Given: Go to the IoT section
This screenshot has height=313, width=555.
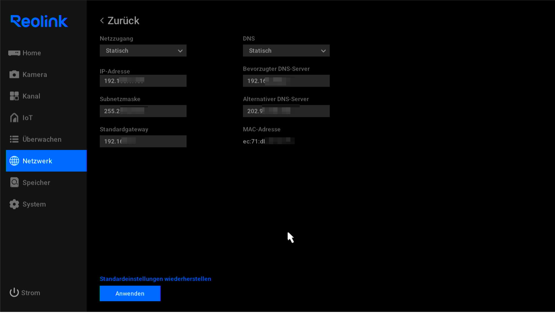Looking at the screenshot, I should (46, 118).
